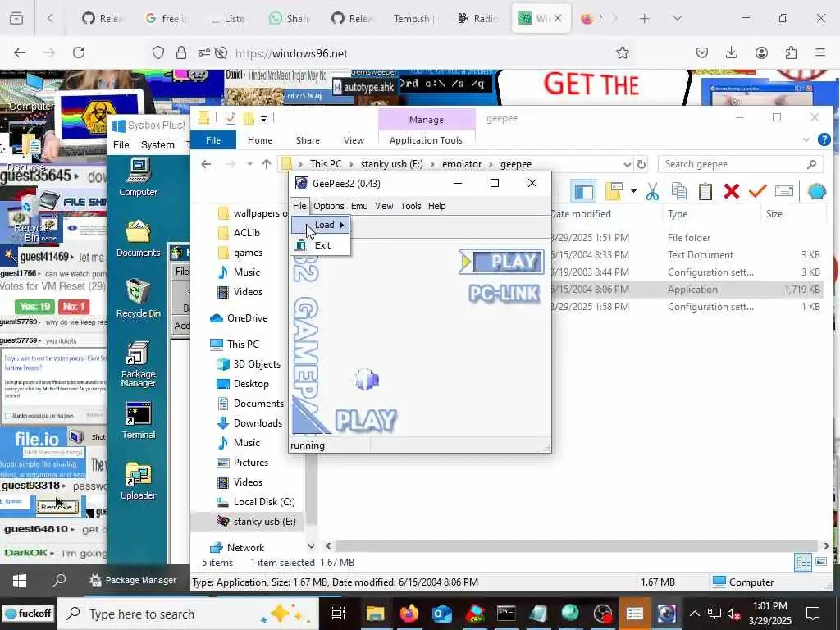Image resolution: width=840 pixels, height=630 pixels.
Task: Sort by the Date modified column header
Action: 581,214
